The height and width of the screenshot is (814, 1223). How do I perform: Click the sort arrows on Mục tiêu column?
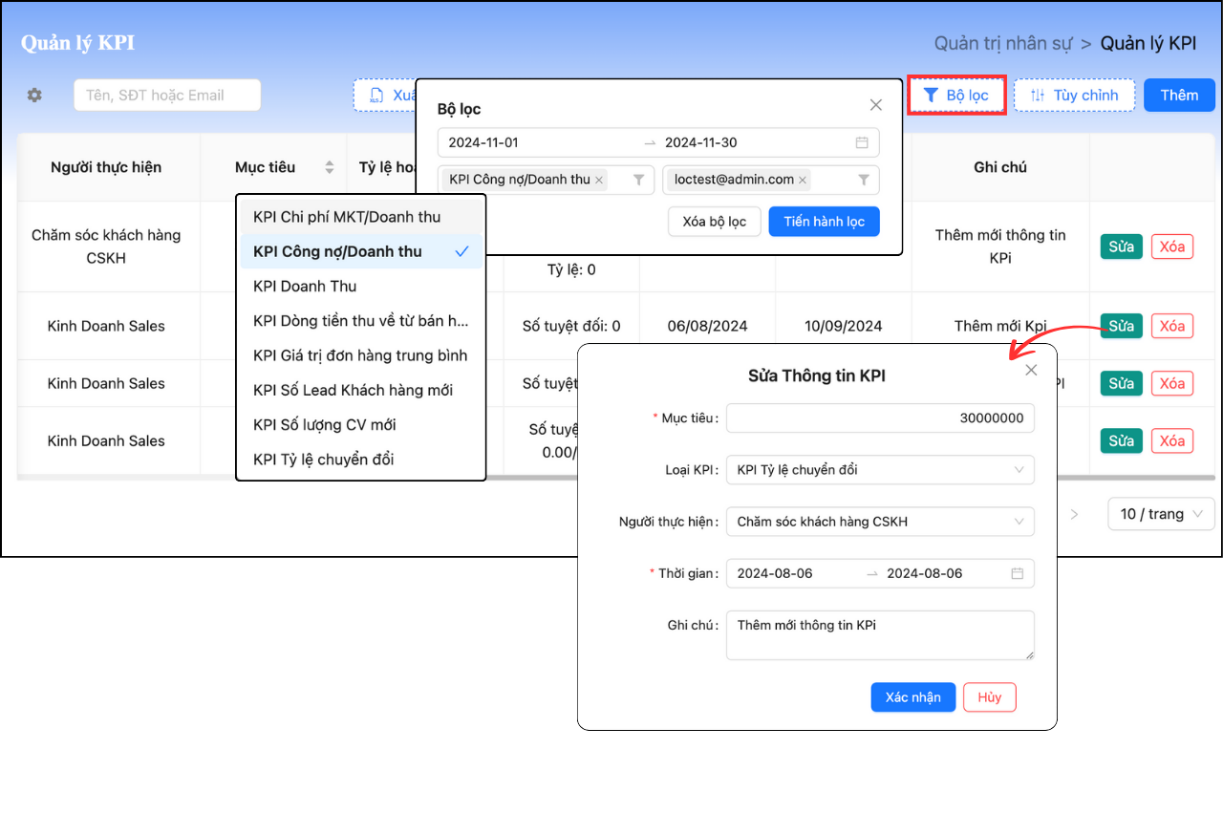pyautogui.click(x=330, y=167)
